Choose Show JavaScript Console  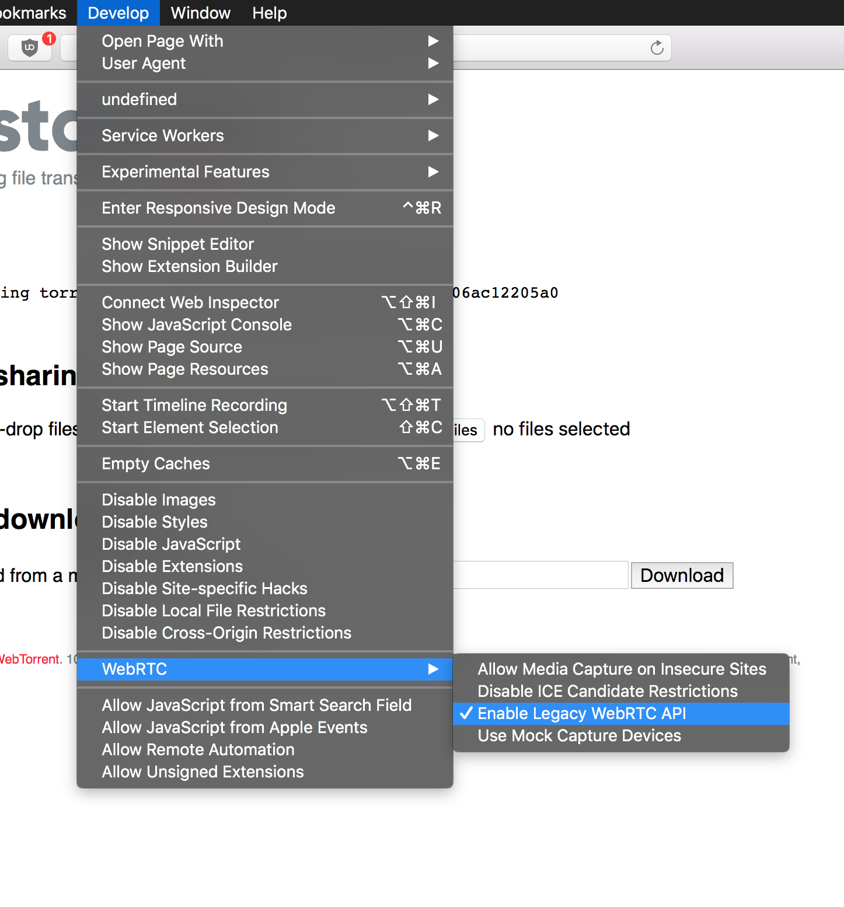tap(265, 325)
